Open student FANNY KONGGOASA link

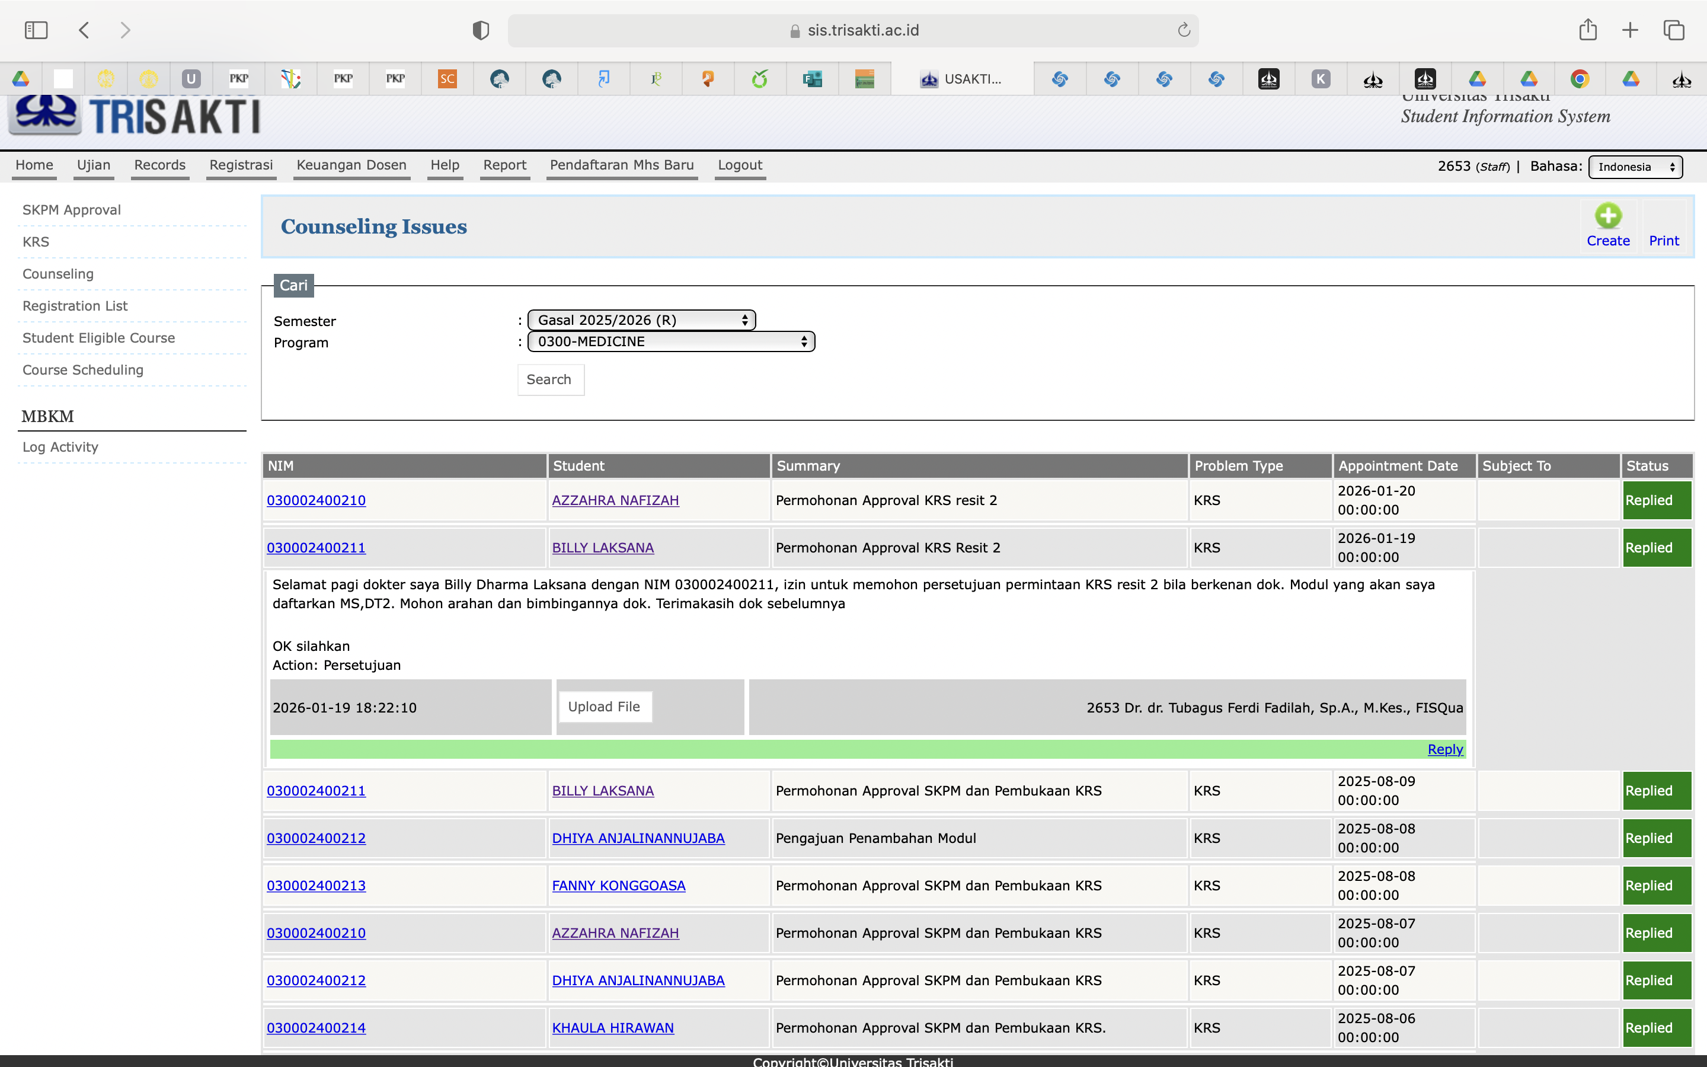(619, 886)
